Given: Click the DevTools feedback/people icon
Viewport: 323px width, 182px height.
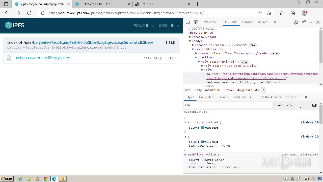Looking at the screenshot, I should click(x=304, y=22).
